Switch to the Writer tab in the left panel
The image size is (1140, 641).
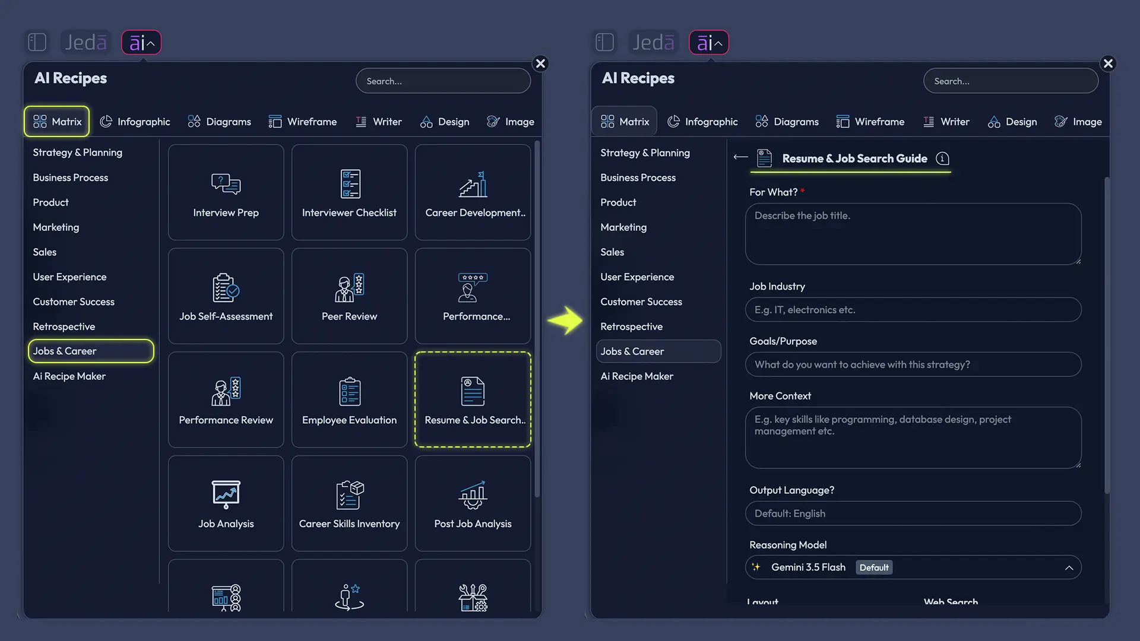(x=378, y=122)
